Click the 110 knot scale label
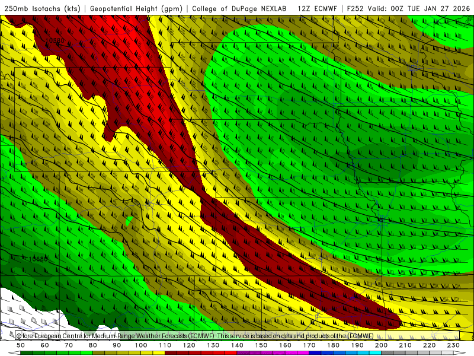The height and width of the screenshot is (356, 474). [165, 345]
